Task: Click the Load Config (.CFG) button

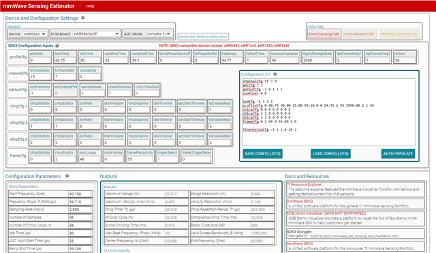Action: click(x=330, y=154)
